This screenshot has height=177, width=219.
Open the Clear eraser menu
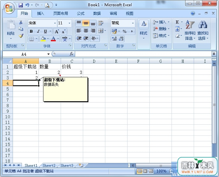tap(179, 36)
